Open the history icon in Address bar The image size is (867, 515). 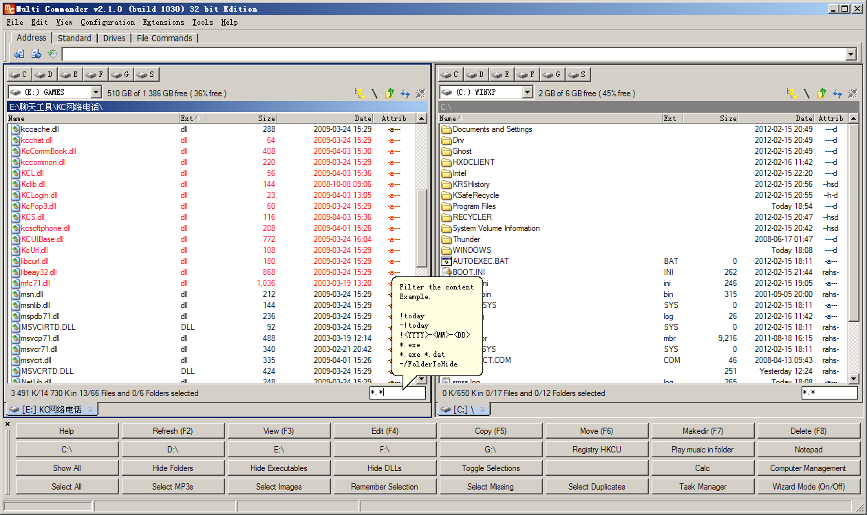point(52,54)
